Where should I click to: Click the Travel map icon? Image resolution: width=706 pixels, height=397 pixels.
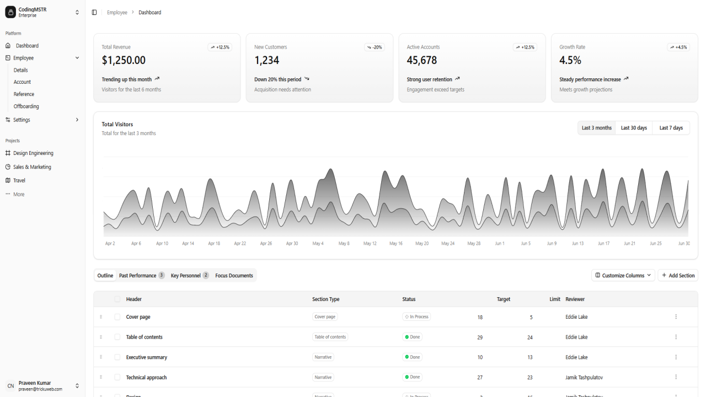tap(8, 180)
